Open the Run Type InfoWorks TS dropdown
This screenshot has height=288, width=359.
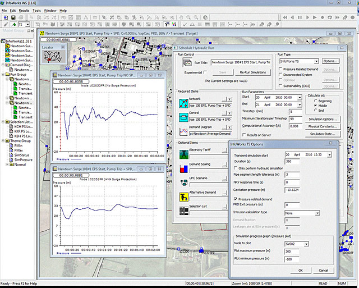316,61
